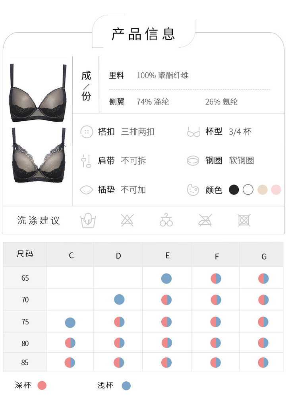
Task: Click the 深杯 red legend dot
Action: [42, 386]
